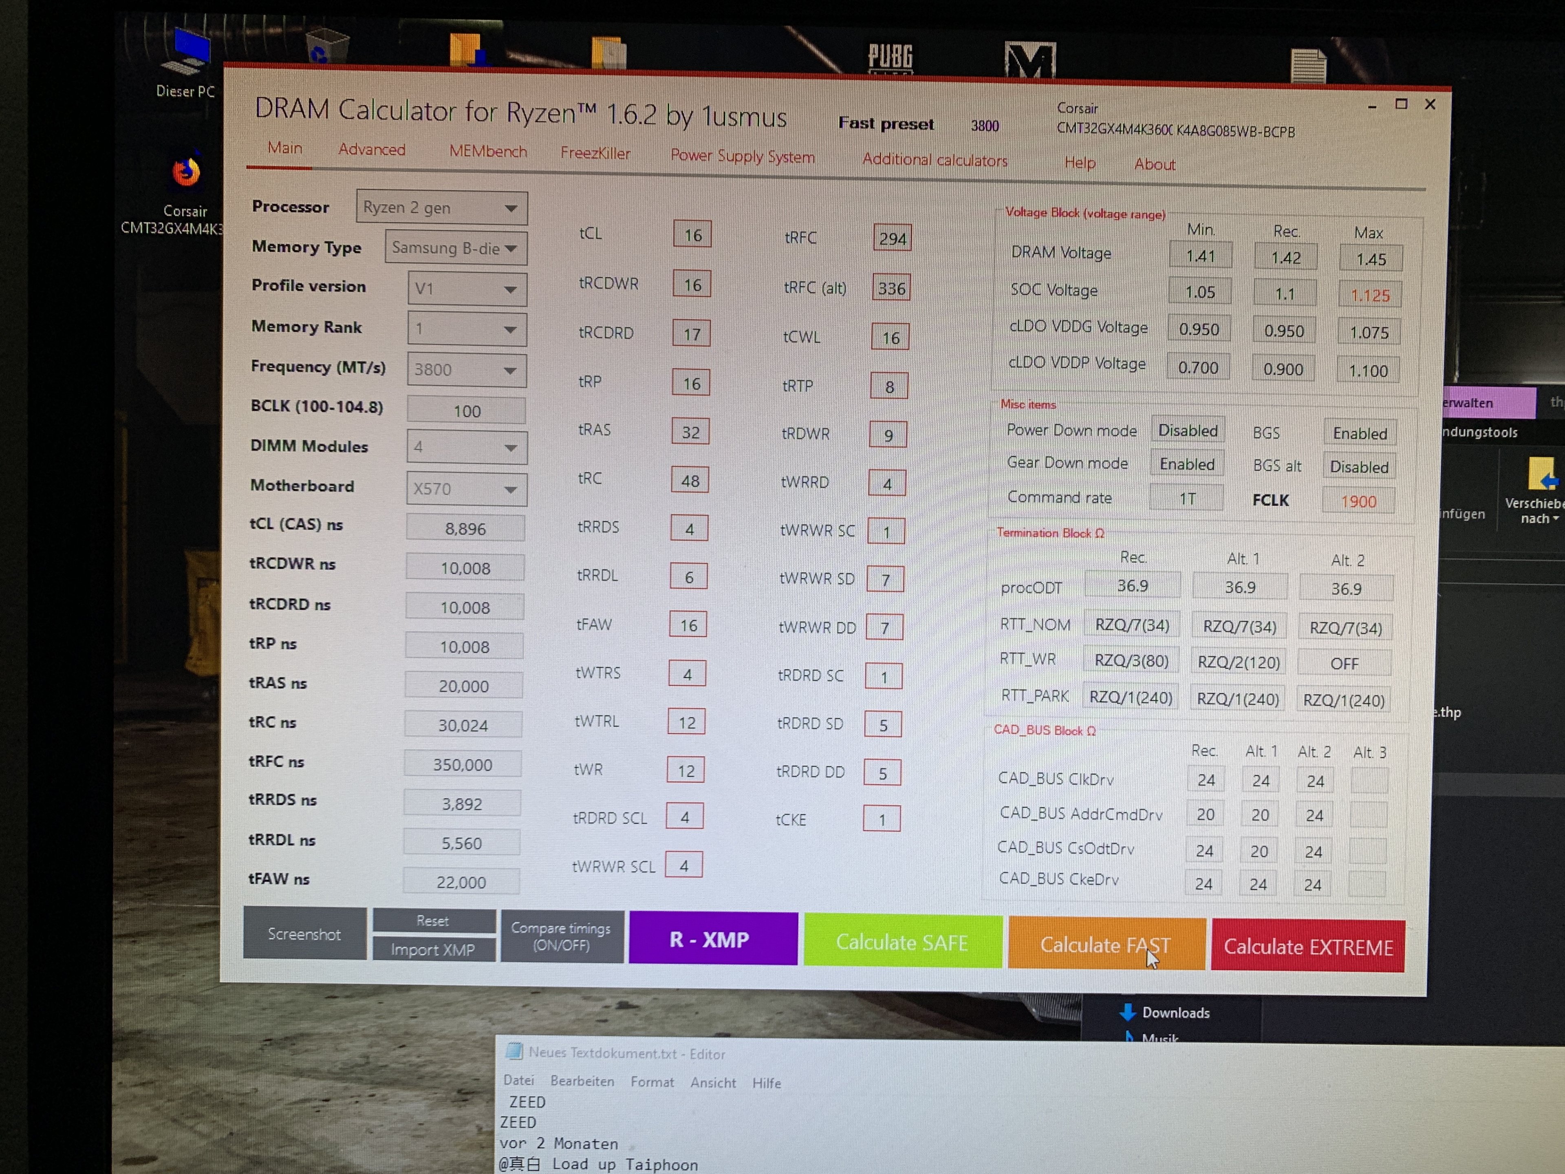Viewport: 1565px width, 1174px height.
Task: Click the Import XMP button
Action: click(433, 950)
